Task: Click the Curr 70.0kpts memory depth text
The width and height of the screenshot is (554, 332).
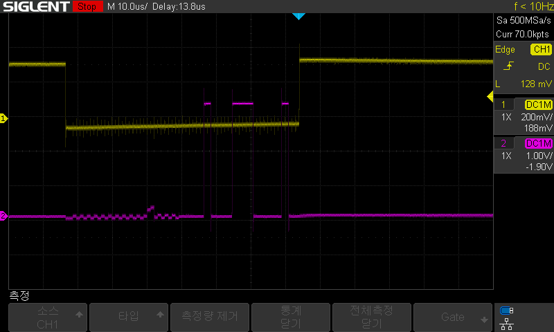Action: coord(522,34)
